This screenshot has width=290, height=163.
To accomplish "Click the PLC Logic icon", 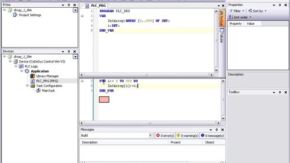I will 21,66.
